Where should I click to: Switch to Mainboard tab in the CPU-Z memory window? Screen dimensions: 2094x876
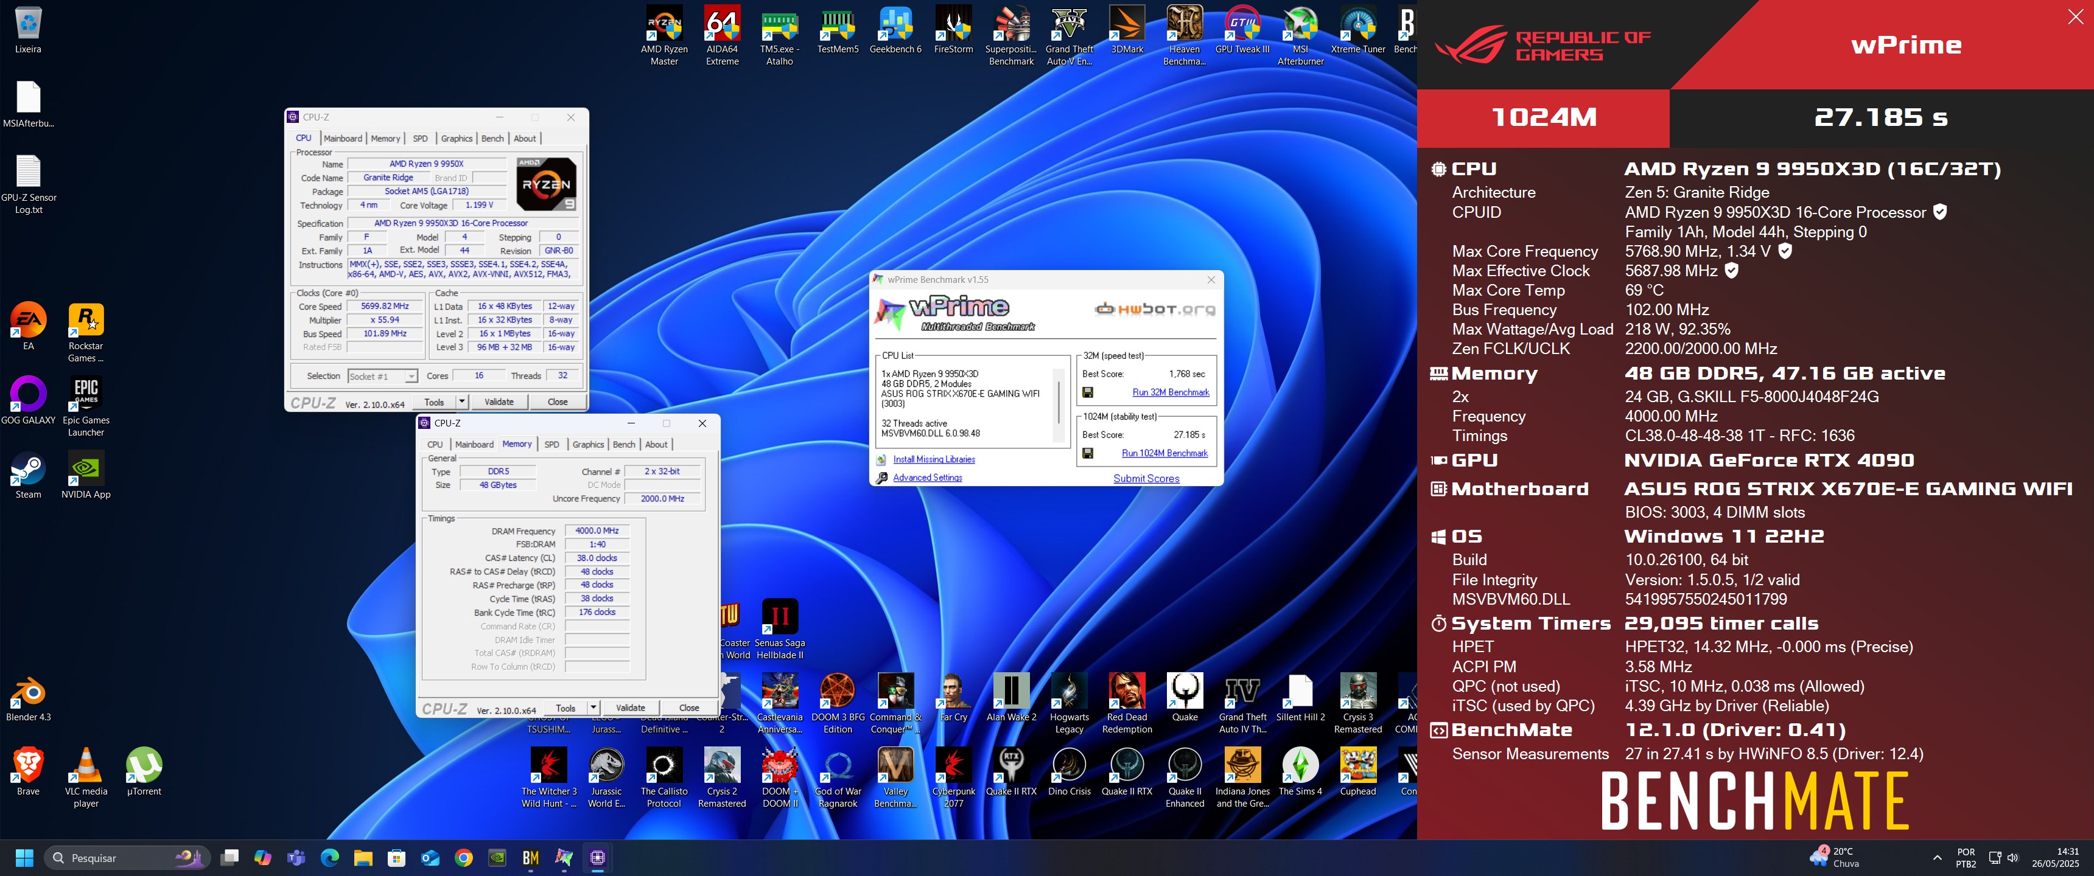[x=474, y=445]
